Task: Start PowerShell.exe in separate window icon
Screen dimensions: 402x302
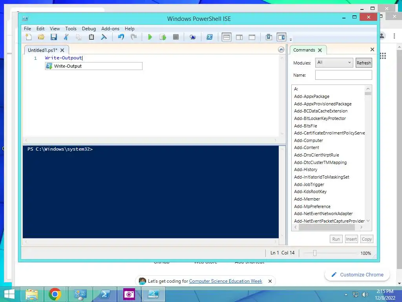Action: [x=210, y=37]
